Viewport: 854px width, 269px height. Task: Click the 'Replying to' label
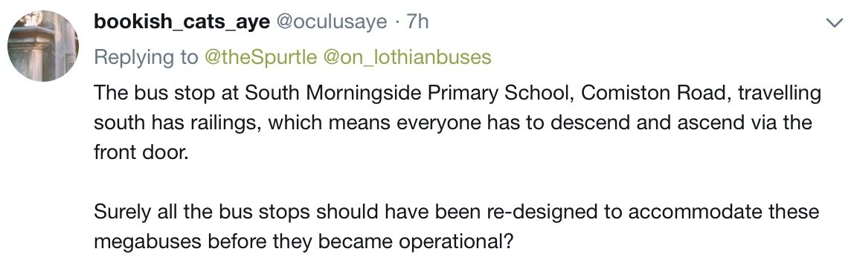146,58
